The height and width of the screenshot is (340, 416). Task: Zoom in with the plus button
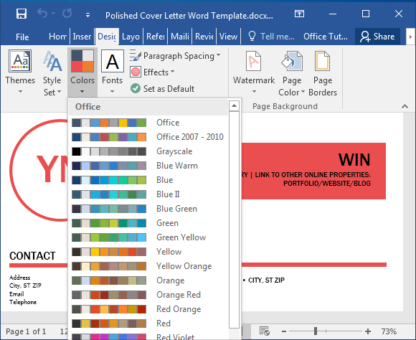point(368,331)
